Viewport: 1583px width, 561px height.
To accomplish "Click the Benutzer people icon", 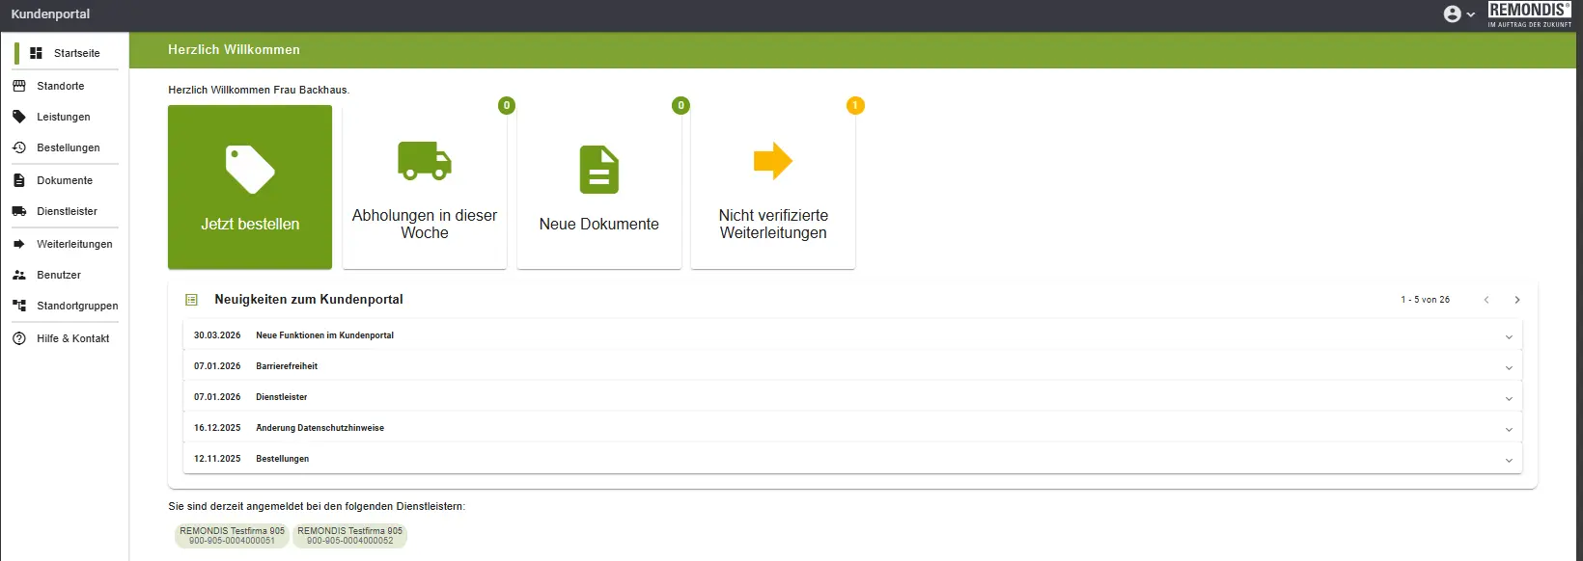I will click(x=18, y=275).
